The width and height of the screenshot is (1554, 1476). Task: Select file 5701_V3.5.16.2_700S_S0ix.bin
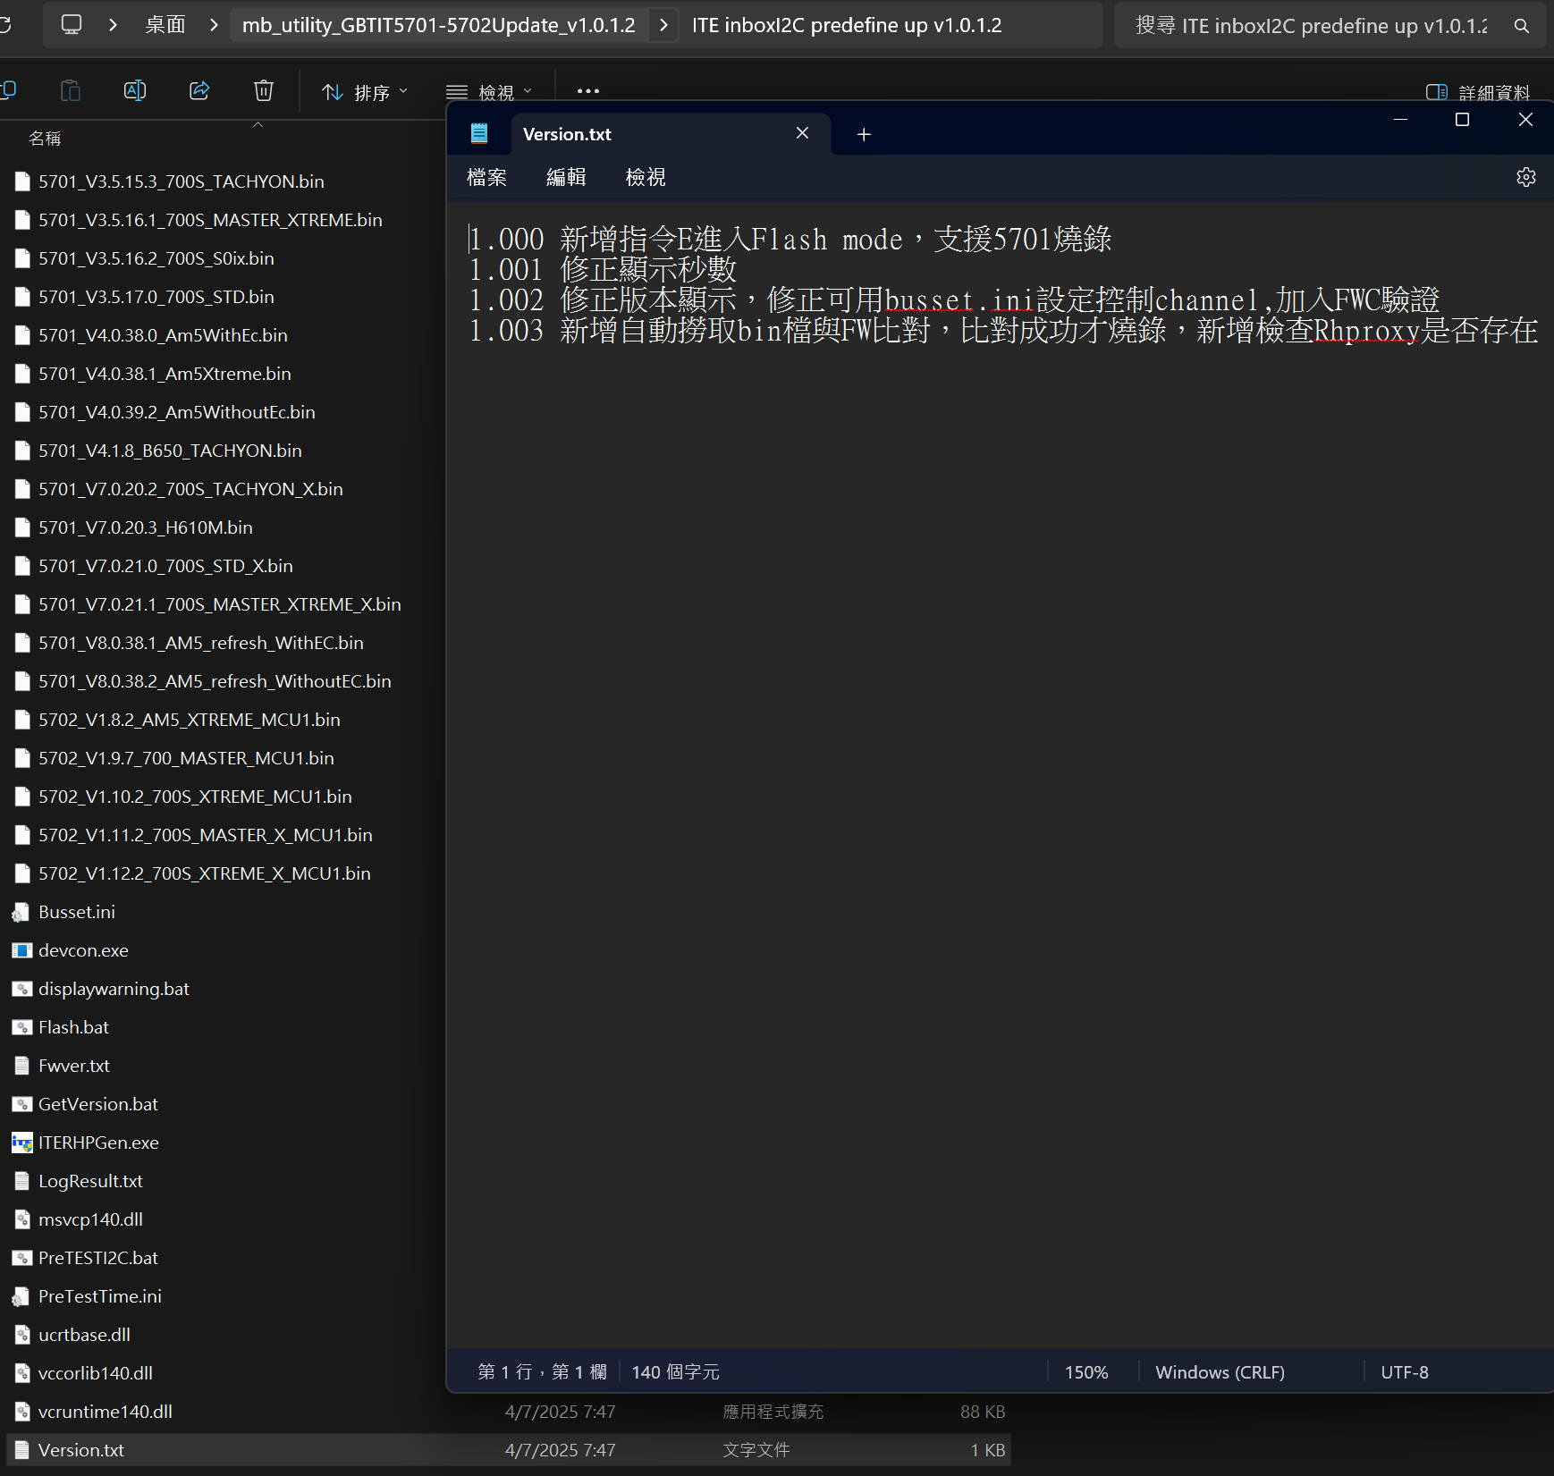(x=156, y=258)
